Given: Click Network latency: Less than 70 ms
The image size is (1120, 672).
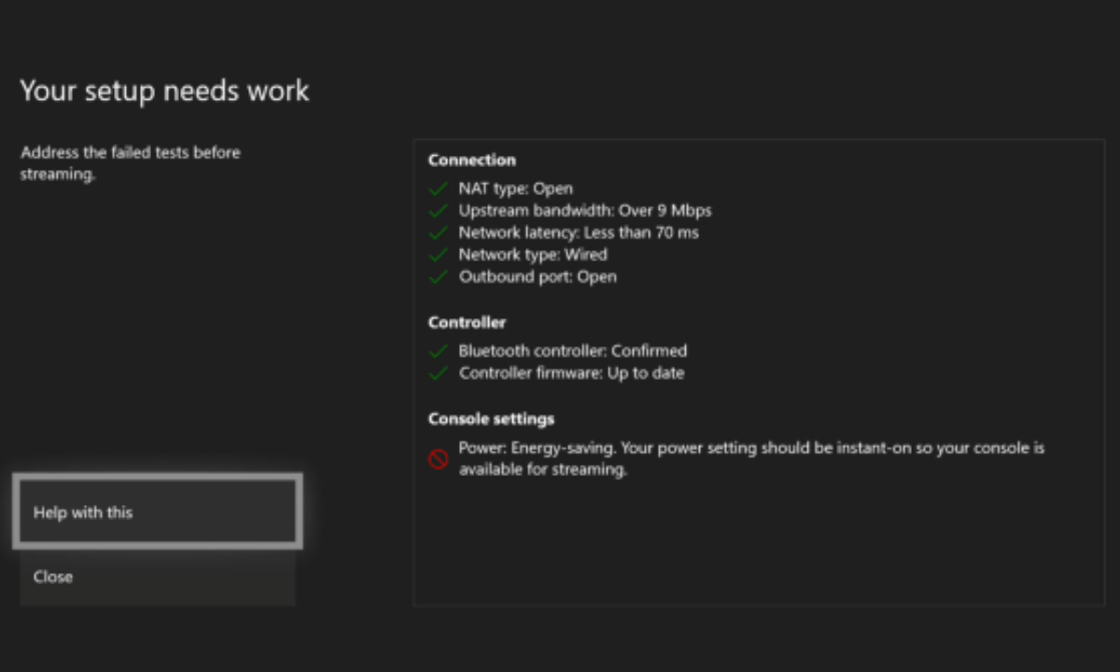Looking at the screenshot, I should tap(578, 232).
